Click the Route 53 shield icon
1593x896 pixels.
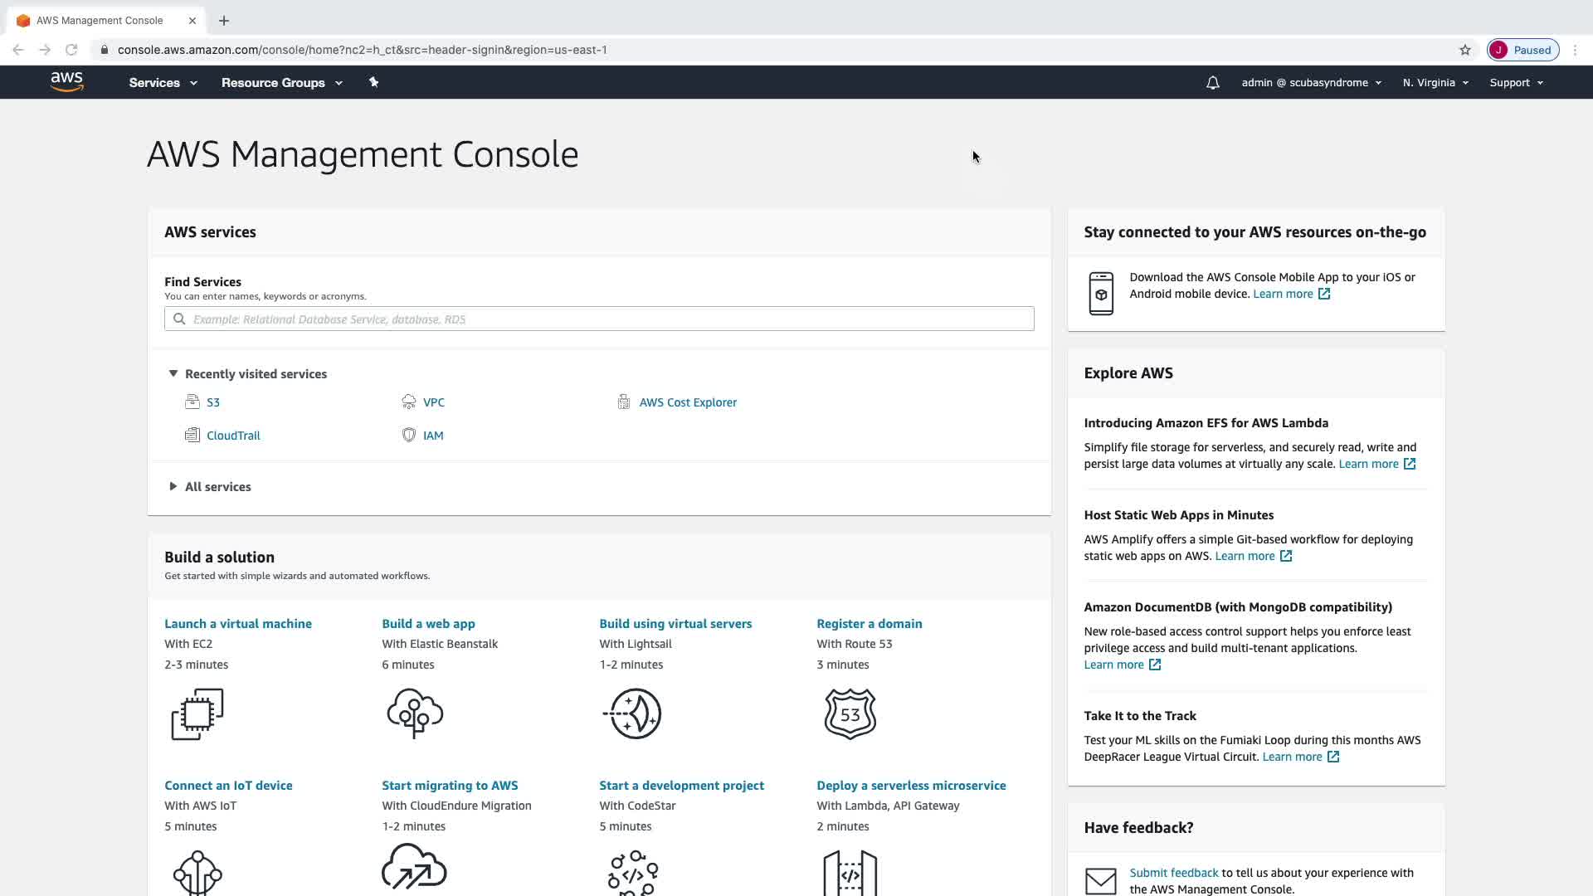(x=850, y=713)
